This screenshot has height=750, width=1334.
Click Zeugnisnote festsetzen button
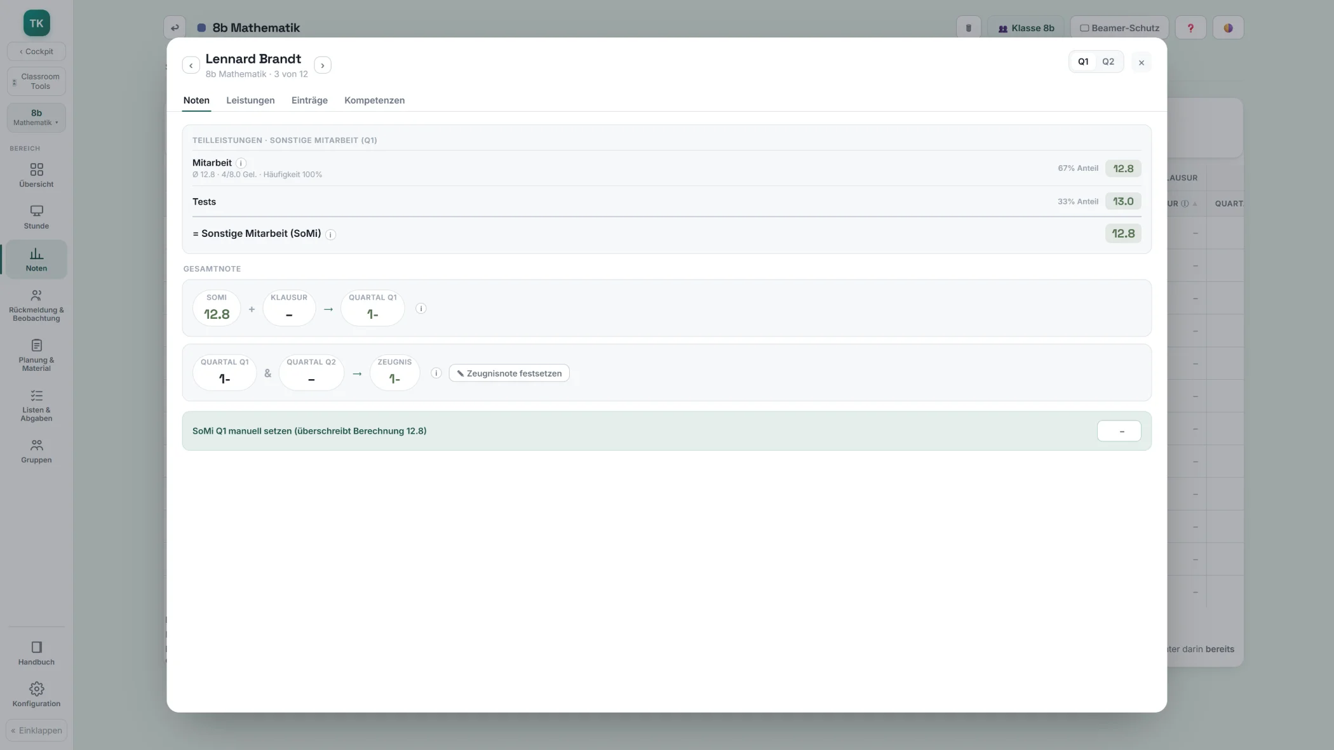click(x=509, y=373)
